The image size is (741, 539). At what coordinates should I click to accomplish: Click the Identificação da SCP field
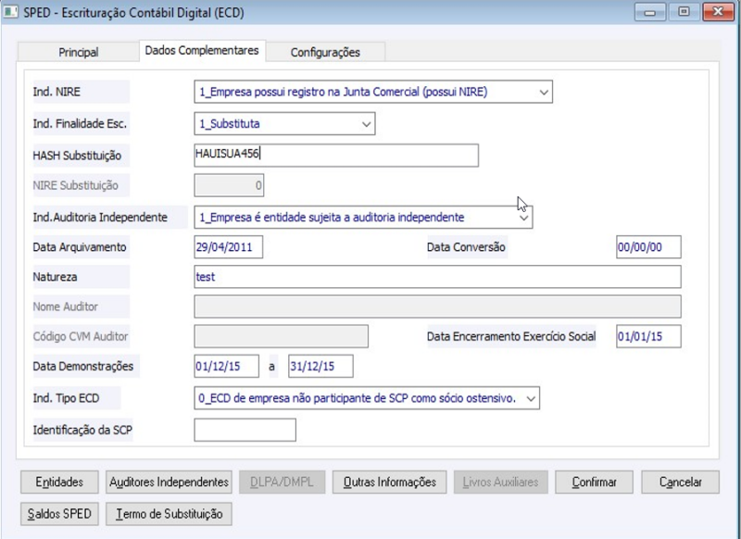pyautogui.click(x=241, y=429)
